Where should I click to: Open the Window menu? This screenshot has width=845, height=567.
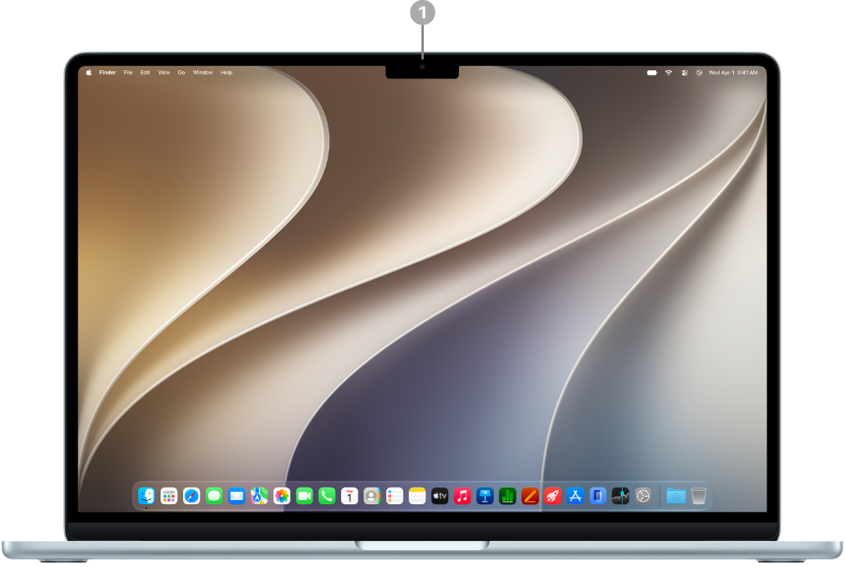click(x=202, y=72)
